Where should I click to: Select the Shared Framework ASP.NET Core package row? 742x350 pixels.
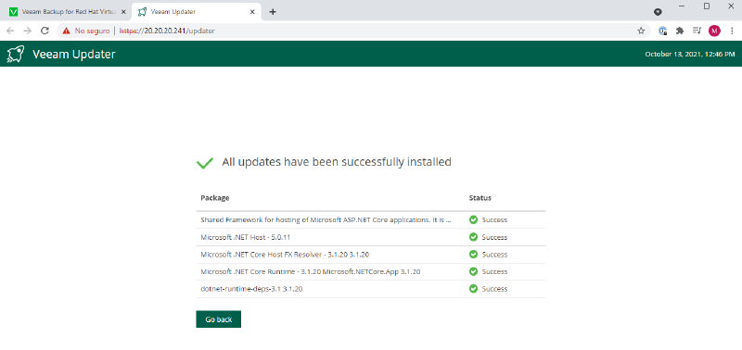click(370, 220)
